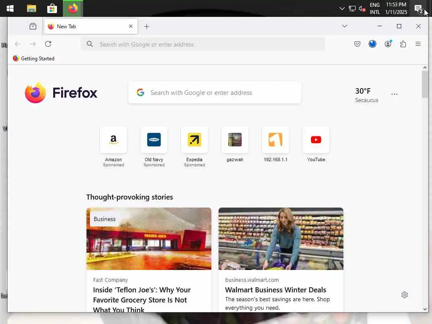The width and height of the screenshot is (432, 324).
Task: Open Walmart Business Winter Deals headline
Action: 275,290
